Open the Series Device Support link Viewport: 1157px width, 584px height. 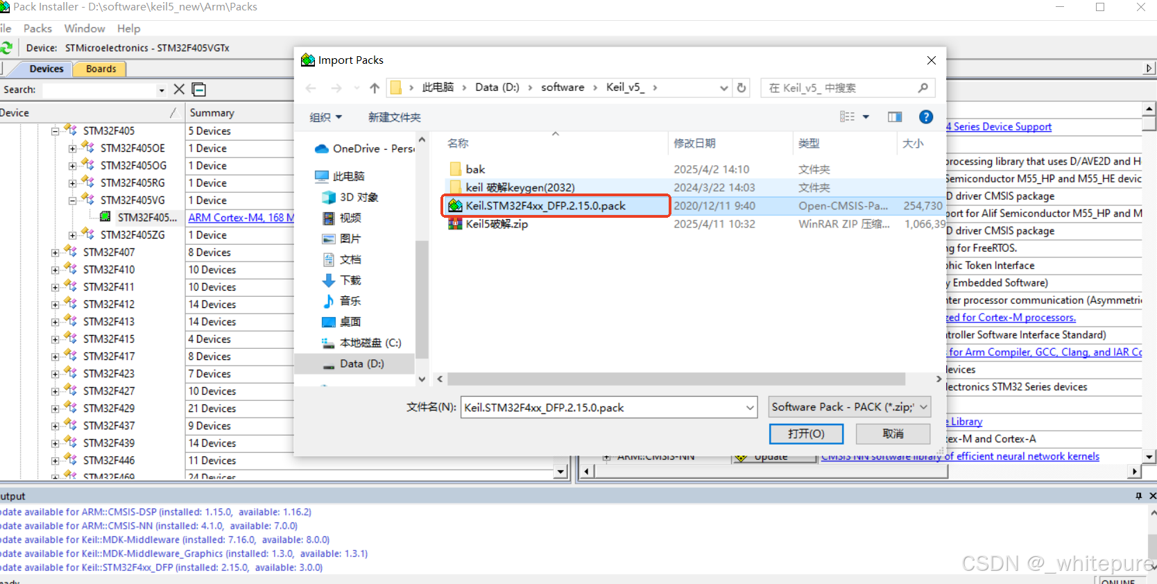(999, 127)
